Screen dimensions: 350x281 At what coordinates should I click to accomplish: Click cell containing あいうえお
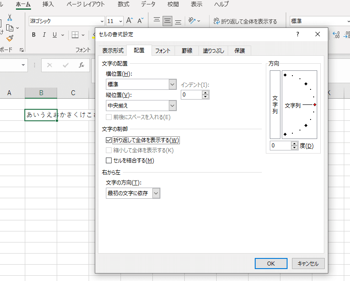[x=41, y=115]
